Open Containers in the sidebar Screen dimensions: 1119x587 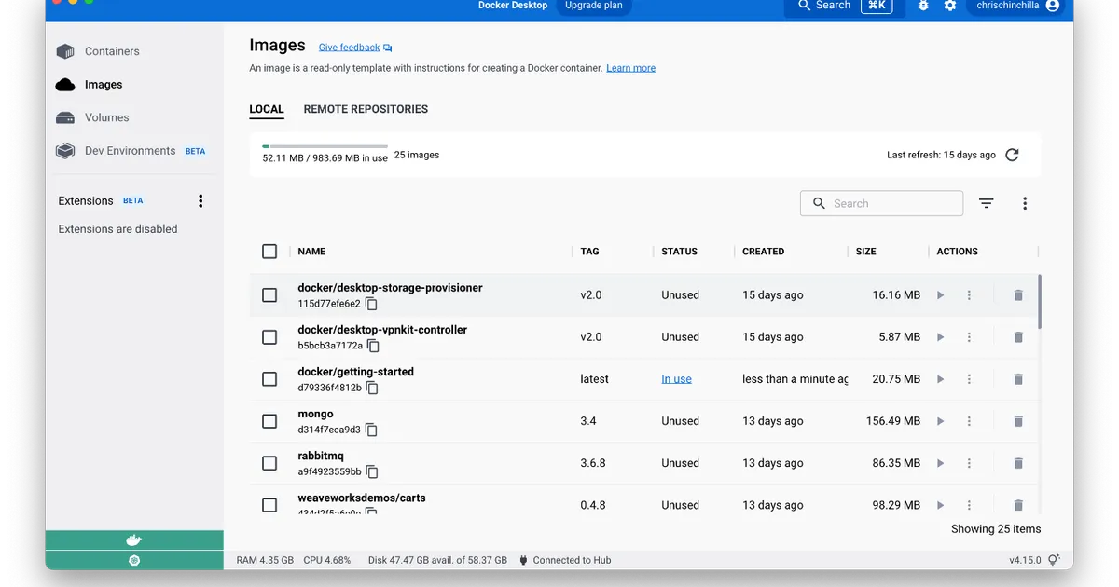coord(112,51)
